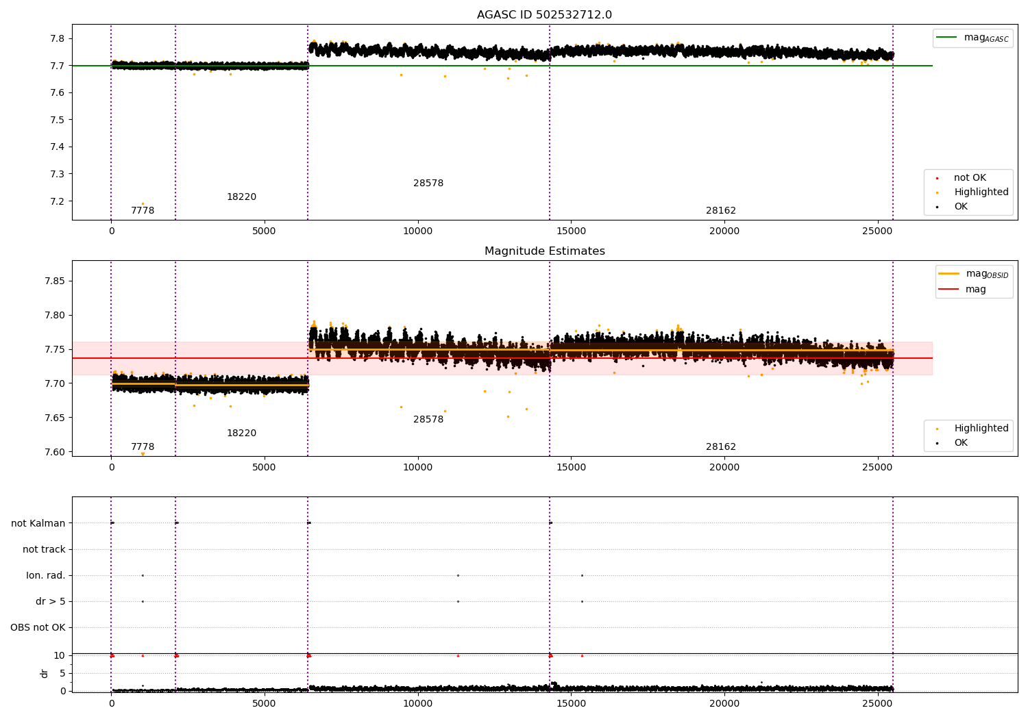Viewport: 1028px width, 719px height.
Task: Click "Highlighted" in the middle plot legend
Action: pyautogui.click(x=973, y=429)
